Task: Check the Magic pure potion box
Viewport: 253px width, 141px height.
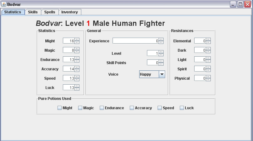Action: click(x=80, y=108)
